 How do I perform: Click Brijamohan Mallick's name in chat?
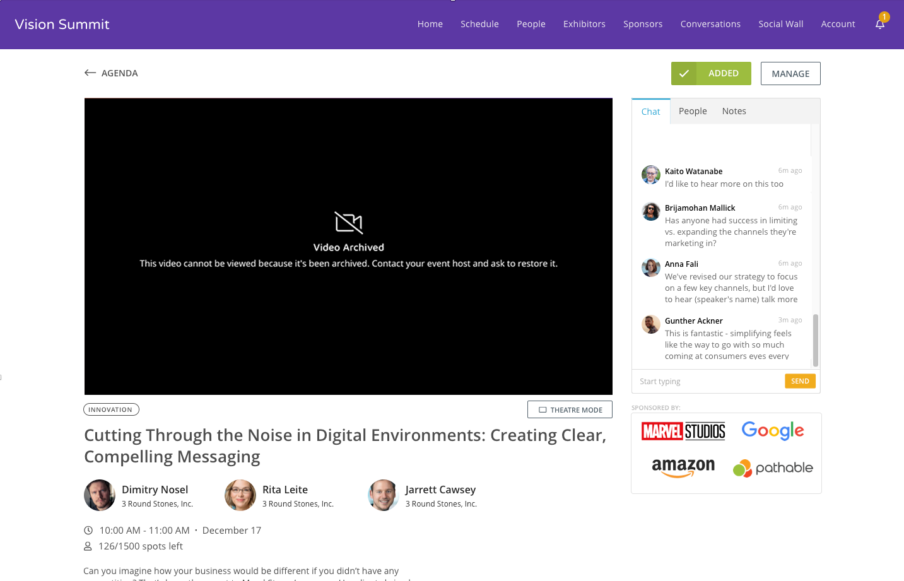pos(700,208)
